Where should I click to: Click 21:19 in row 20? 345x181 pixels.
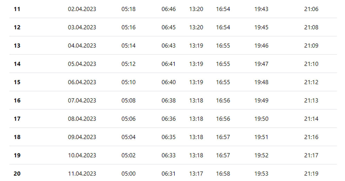click(x=311, y=174)
